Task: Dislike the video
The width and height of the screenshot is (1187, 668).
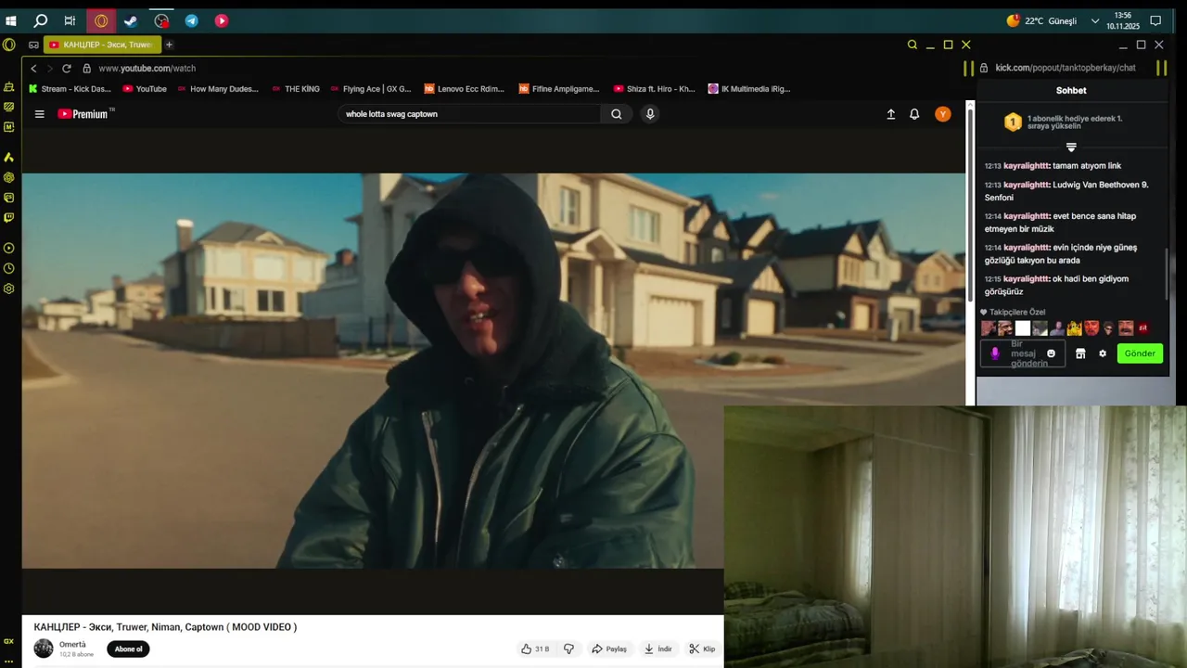Action: click(x=568, y=649)
